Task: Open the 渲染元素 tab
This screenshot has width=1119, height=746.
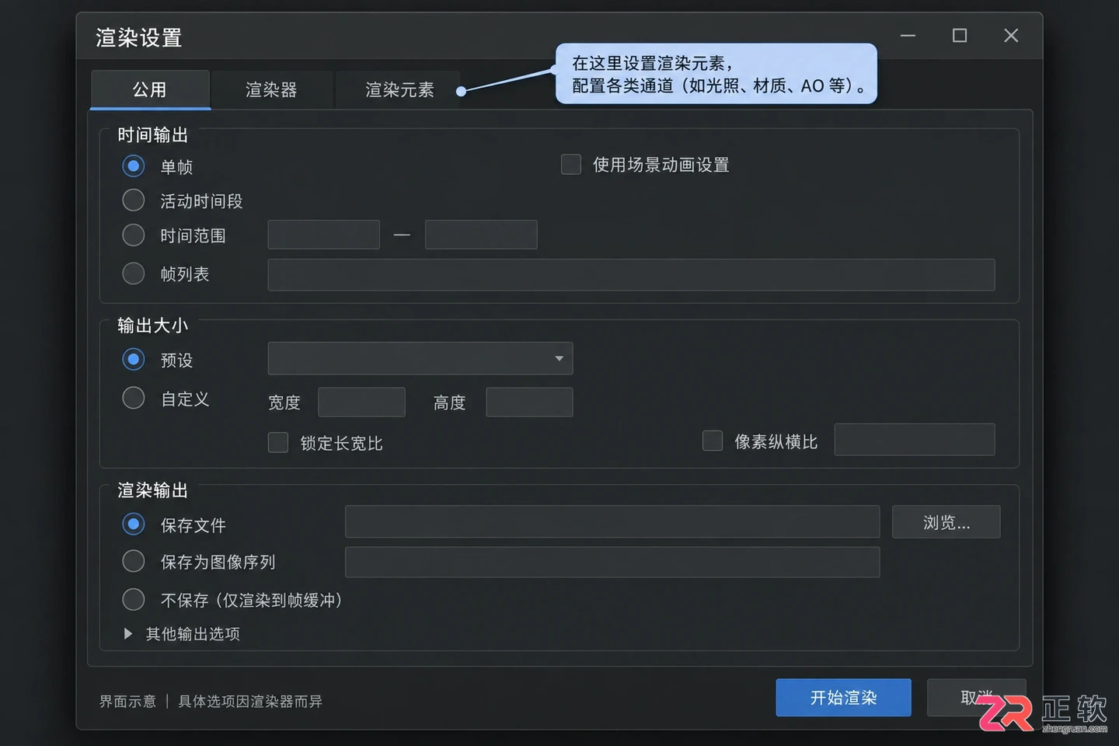Action: pos(399,90)
